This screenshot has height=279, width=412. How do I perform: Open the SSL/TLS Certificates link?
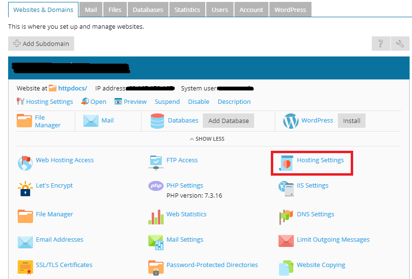coord(64,265)
